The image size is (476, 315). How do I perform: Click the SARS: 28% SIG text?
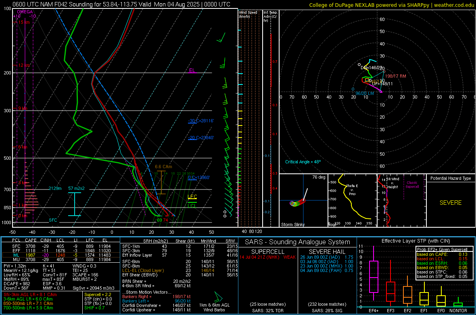(x=327, y=311)
